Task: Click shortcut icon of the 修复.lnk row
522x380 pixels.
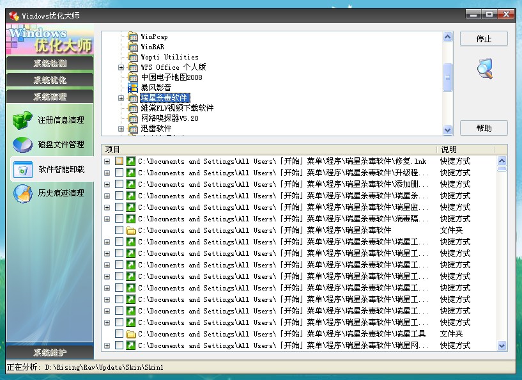Action: click(x=130, y=161)
